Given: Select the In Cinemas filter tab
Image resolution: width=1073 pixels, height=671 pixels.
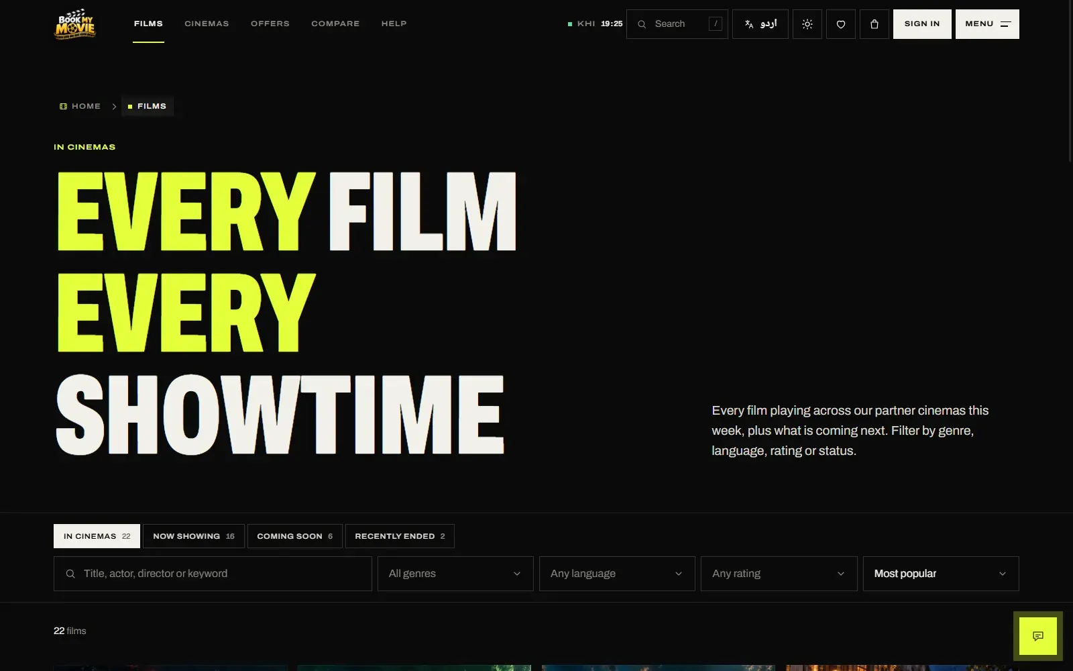Looking at the screenshot, I should coord(97,536).
